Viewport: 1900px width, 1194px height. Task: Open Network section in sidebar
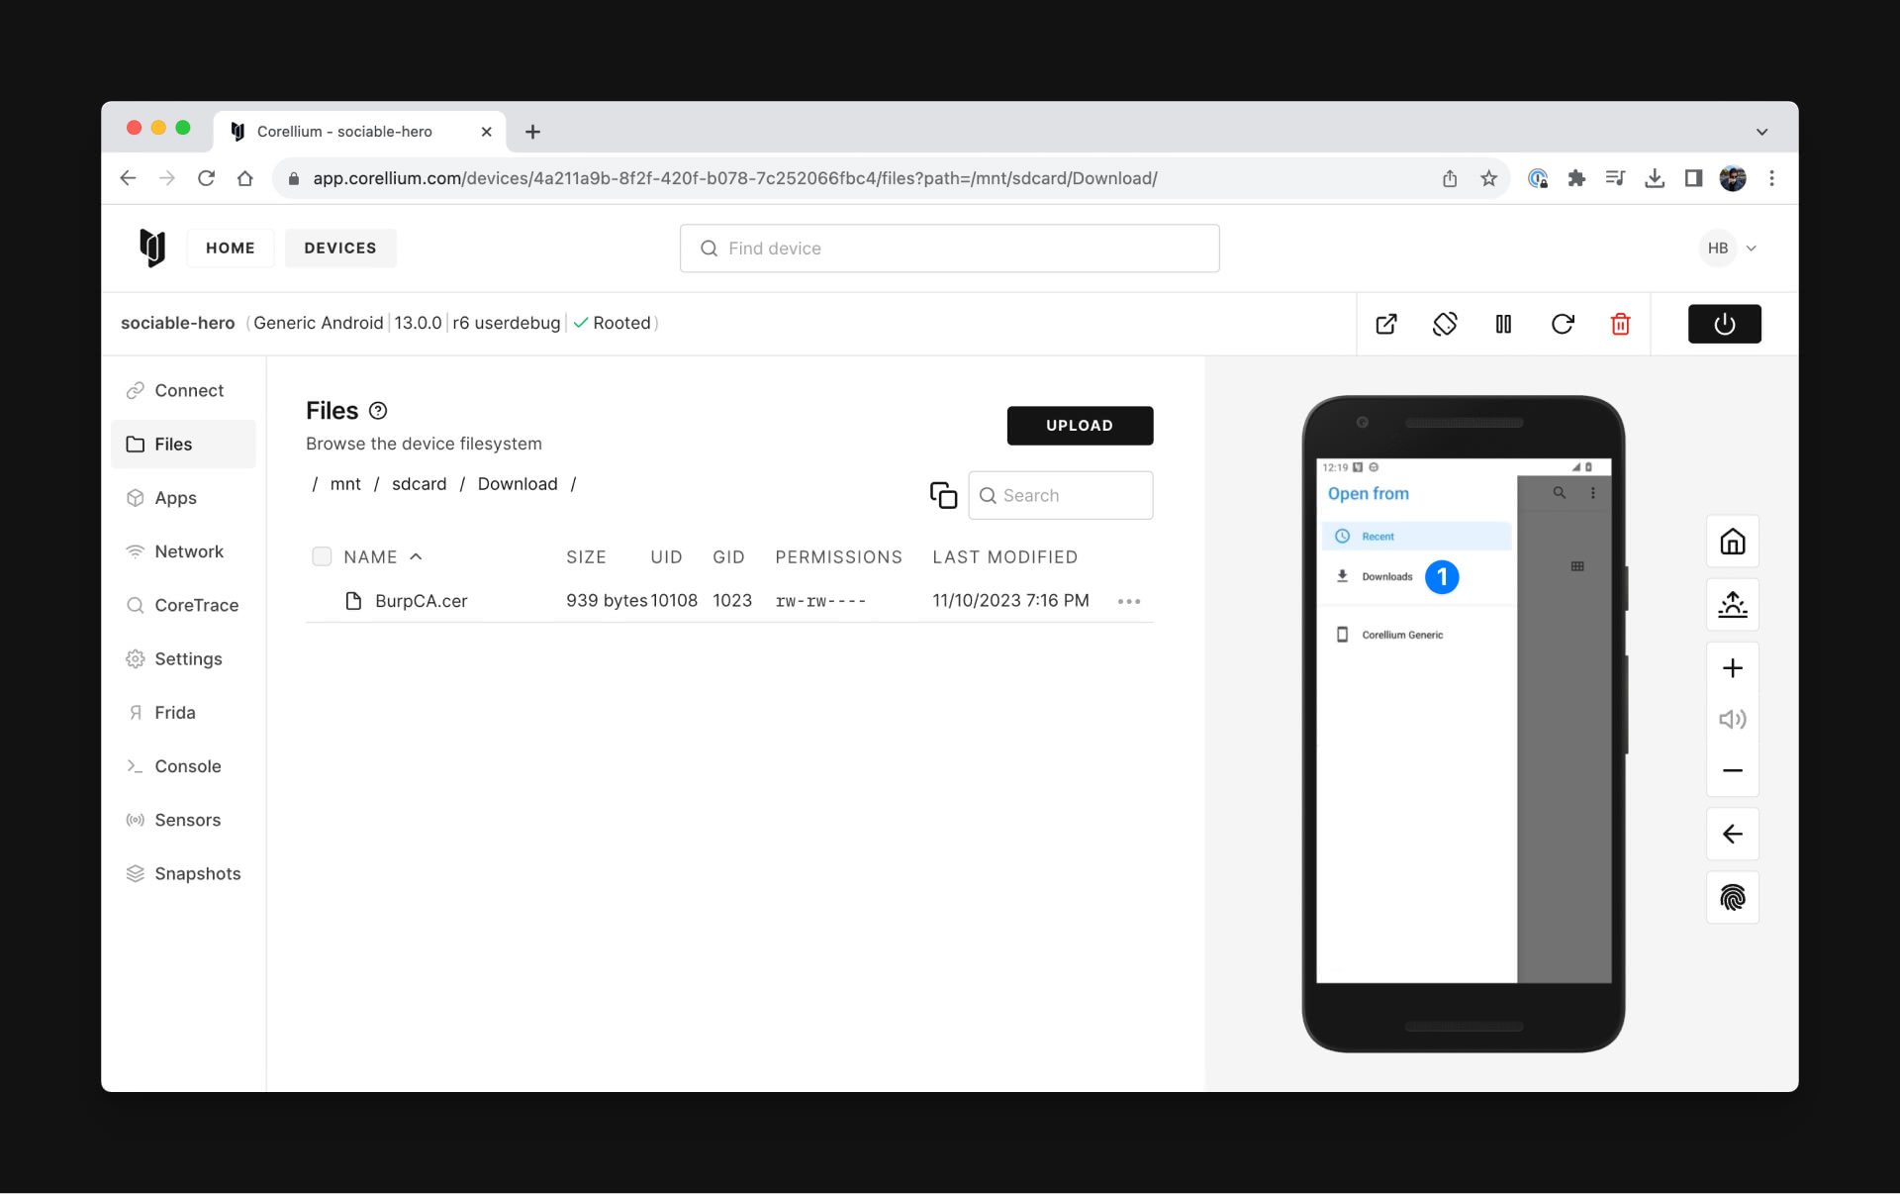tap(184, 551)
